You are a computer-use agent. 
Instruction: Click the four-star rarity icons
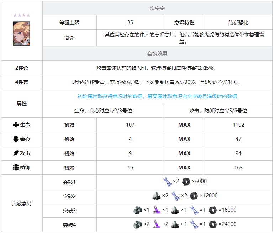click(22, 15)
